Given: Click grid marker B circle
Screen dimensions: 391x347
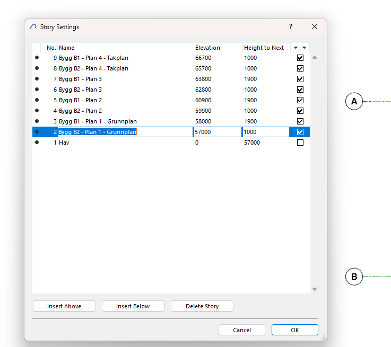Looking at the screenshot, I should (354, 277).
